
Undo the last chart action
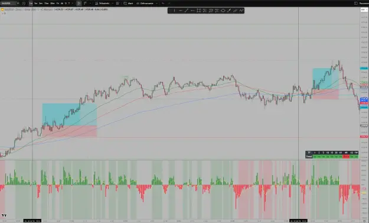[x=163, y=4]
